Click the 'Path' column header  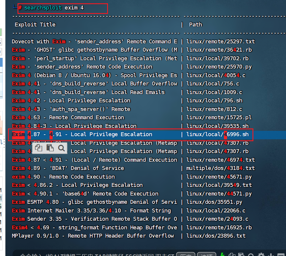(x=196, y=24)
